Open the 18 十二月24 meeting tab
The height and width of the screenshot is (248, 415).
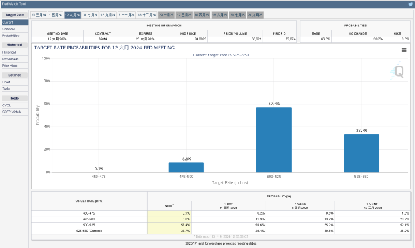[x=146, y=15]
